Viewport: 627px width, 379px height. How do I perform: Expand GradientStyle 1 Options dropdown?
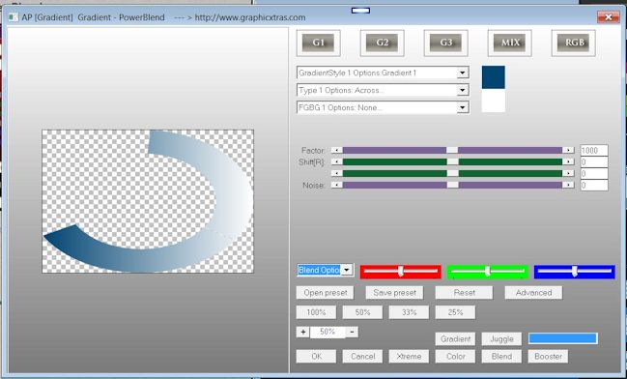coord(463,73)
